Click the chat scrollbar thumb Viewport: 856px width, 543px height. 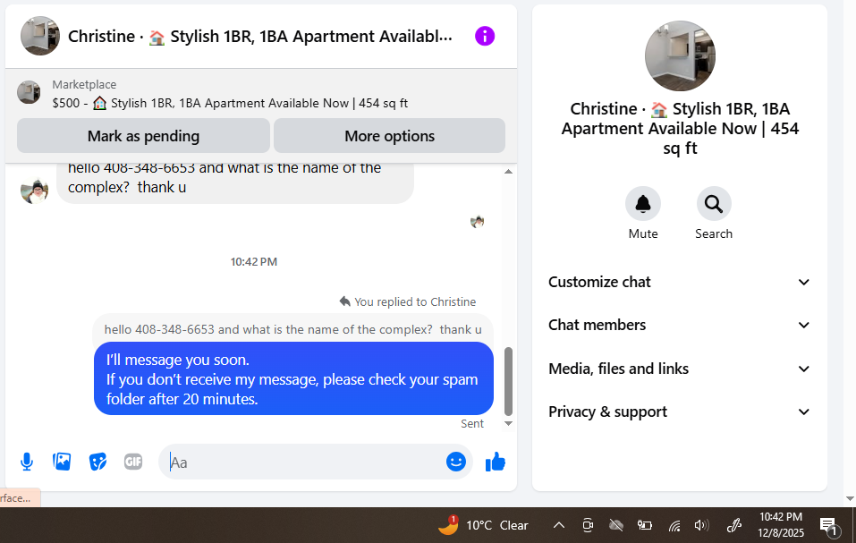(x=508, y=381)
